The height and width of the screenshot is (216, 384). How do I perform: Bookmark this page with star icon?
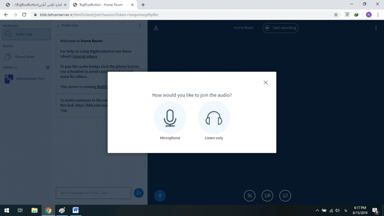click(336, 14)
